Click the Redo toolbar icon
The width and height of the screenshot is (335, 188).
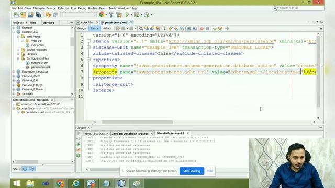click(55, 15)
